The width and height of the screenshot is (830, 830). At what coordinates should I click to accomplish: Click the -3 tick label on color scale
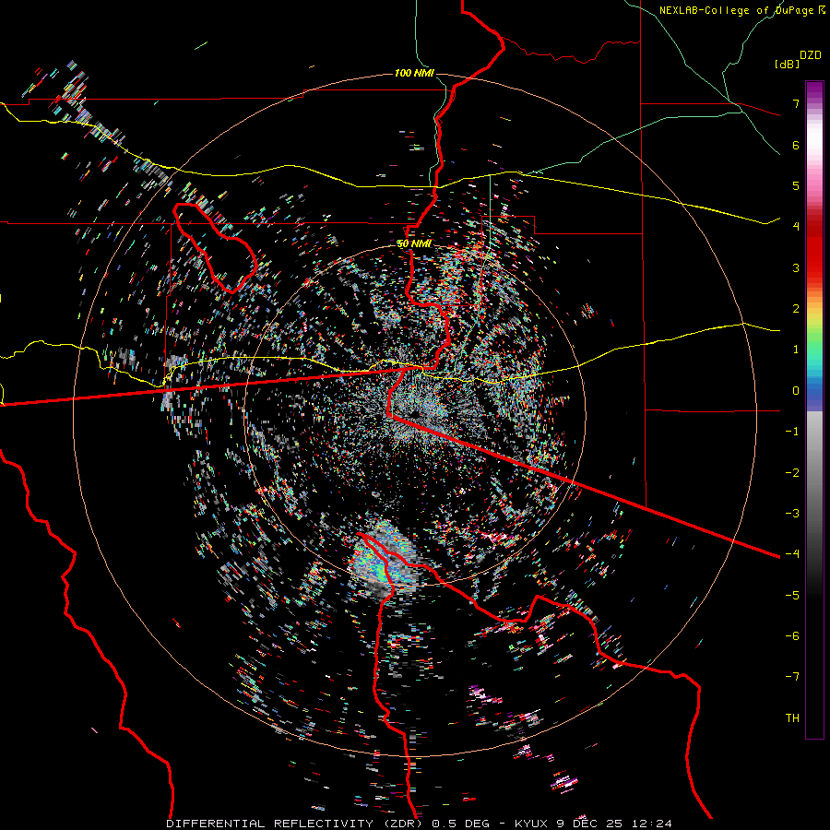[792, 514]
